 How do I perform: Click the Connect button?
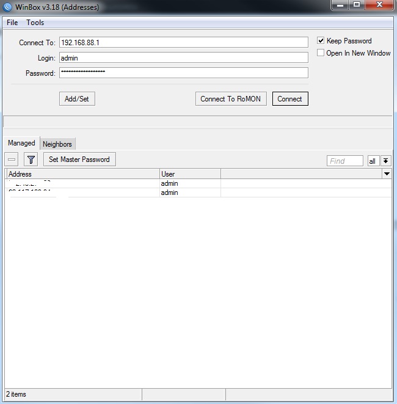coord(290,98)
